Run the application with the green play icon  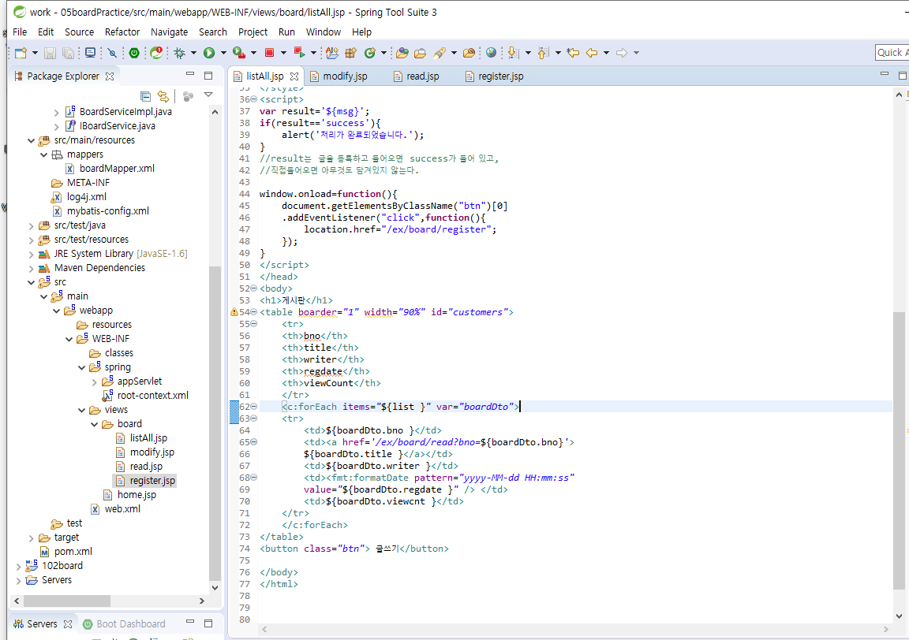[x=209, y=53]
